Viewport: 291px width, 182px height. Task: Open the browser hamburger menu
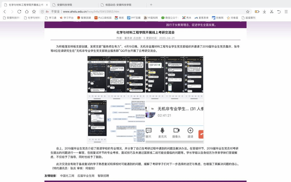point(286,12)
